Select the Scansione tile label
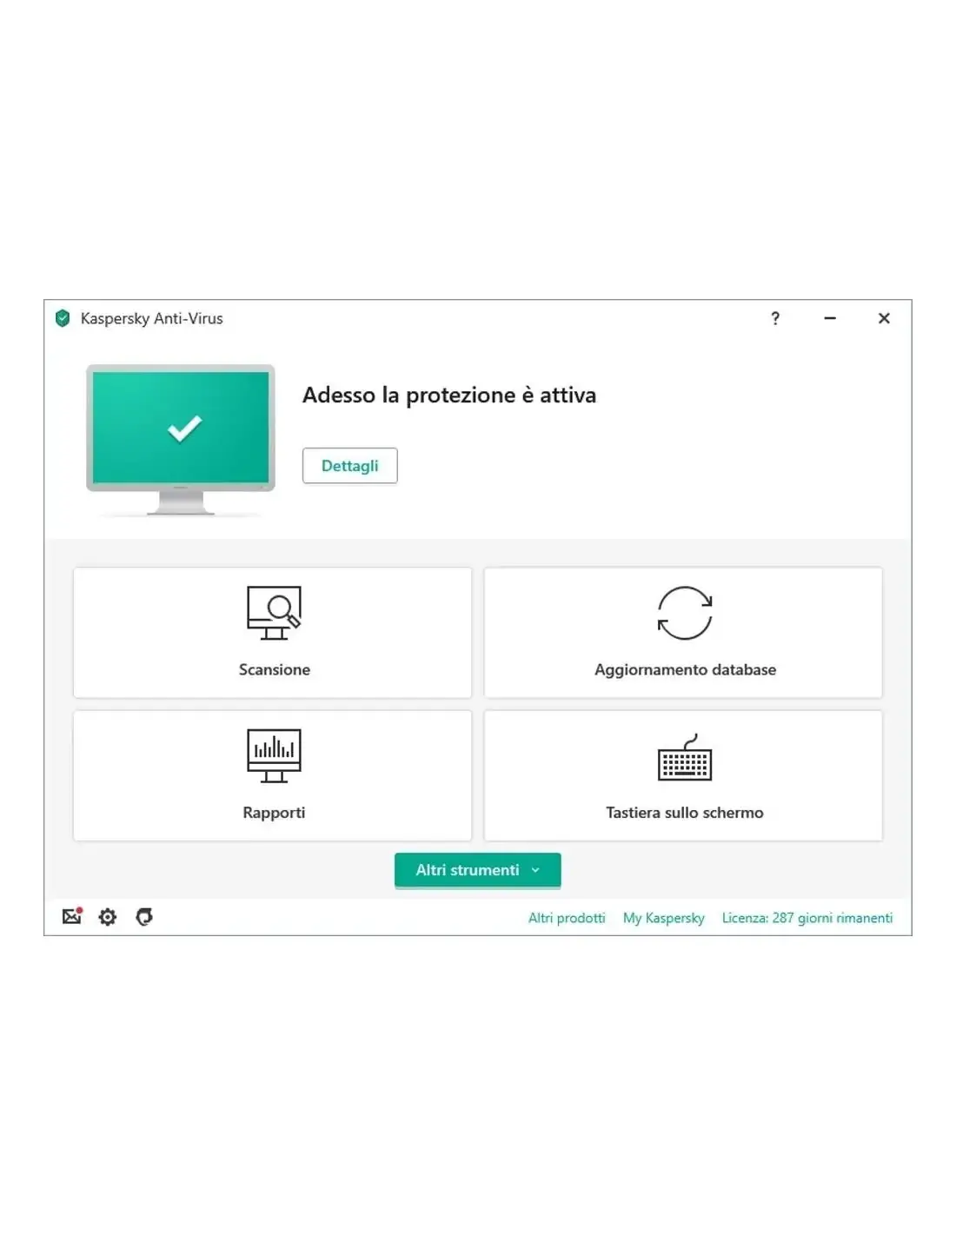This screenshot has width=956, height=1236. tap(275, 669)
